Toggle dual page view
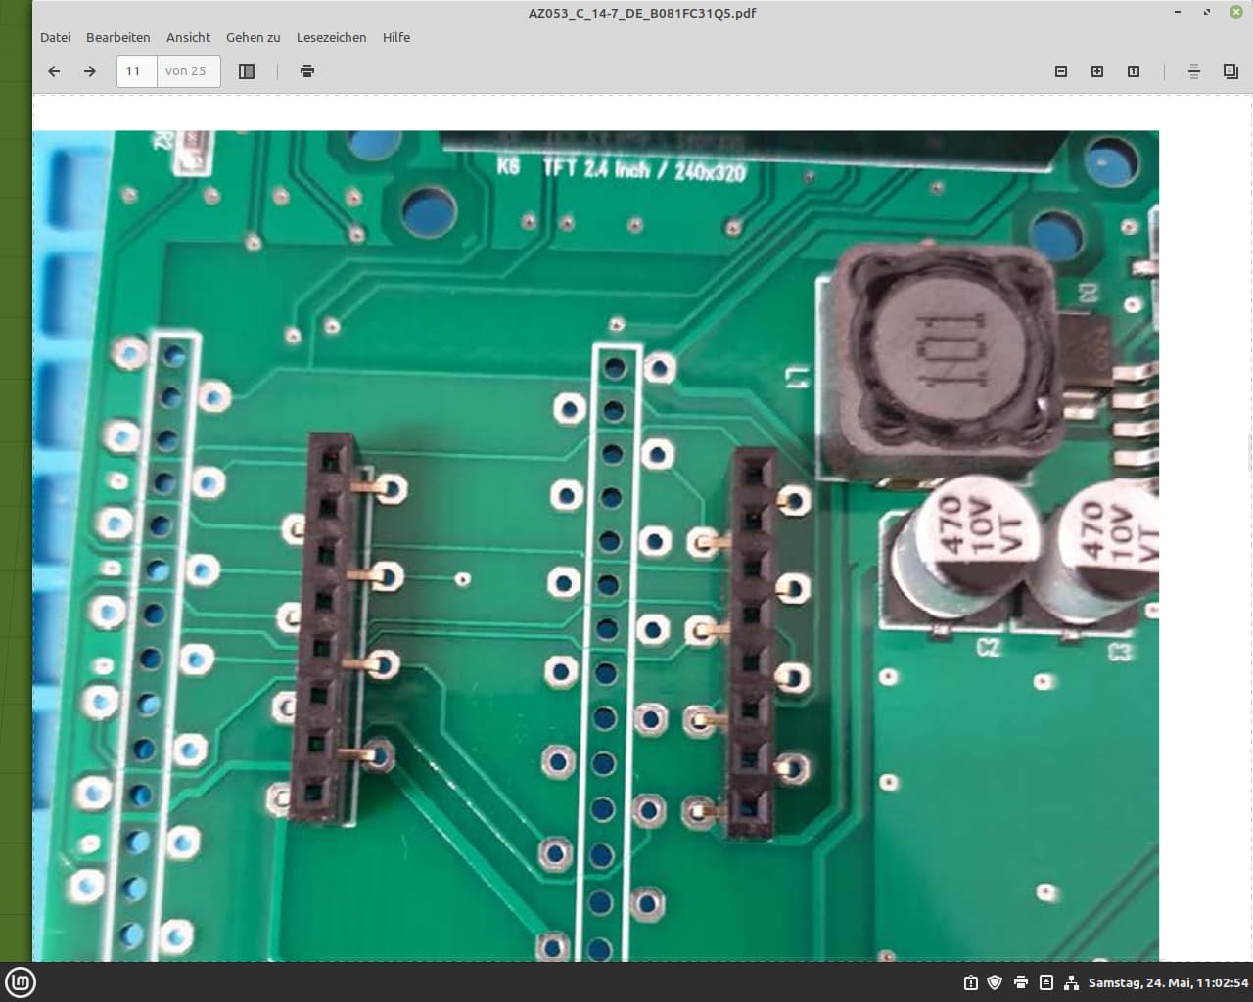 (1230, 71)
